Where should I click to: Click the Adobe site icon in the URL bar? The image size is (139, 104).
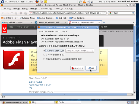pos(31,13)
